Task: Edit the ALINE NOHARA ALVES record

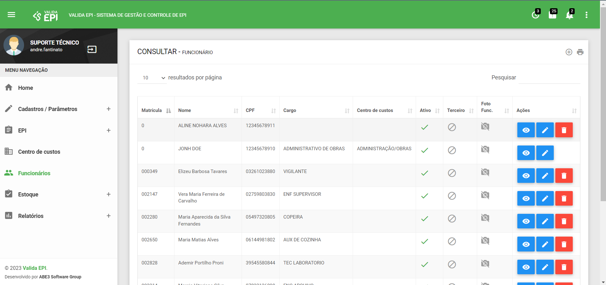Action: click(545, 130)
